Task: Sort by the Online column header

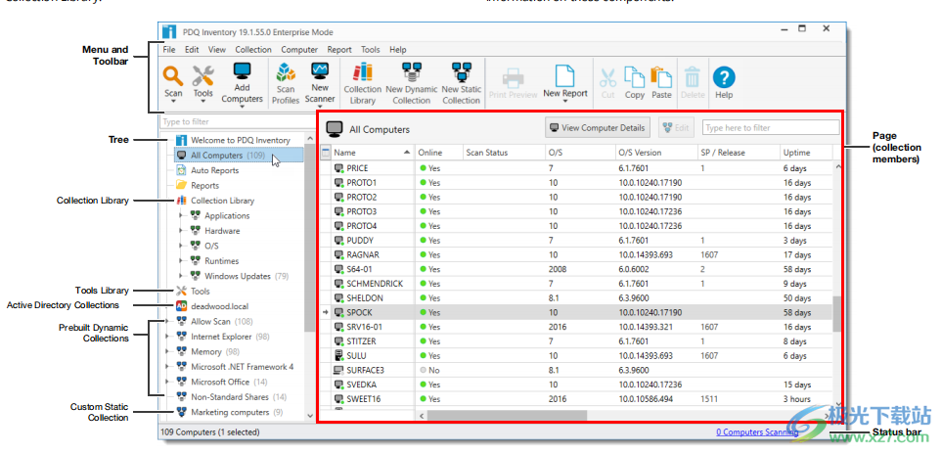Action: [x=439, y=153]
